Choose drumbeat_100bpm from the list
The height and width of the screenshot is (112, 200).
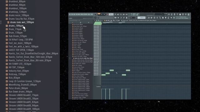17,8
